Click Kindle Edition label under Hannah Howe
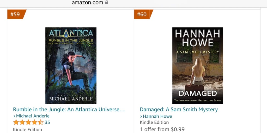267x133 pixels. click(x=154, y=122)
